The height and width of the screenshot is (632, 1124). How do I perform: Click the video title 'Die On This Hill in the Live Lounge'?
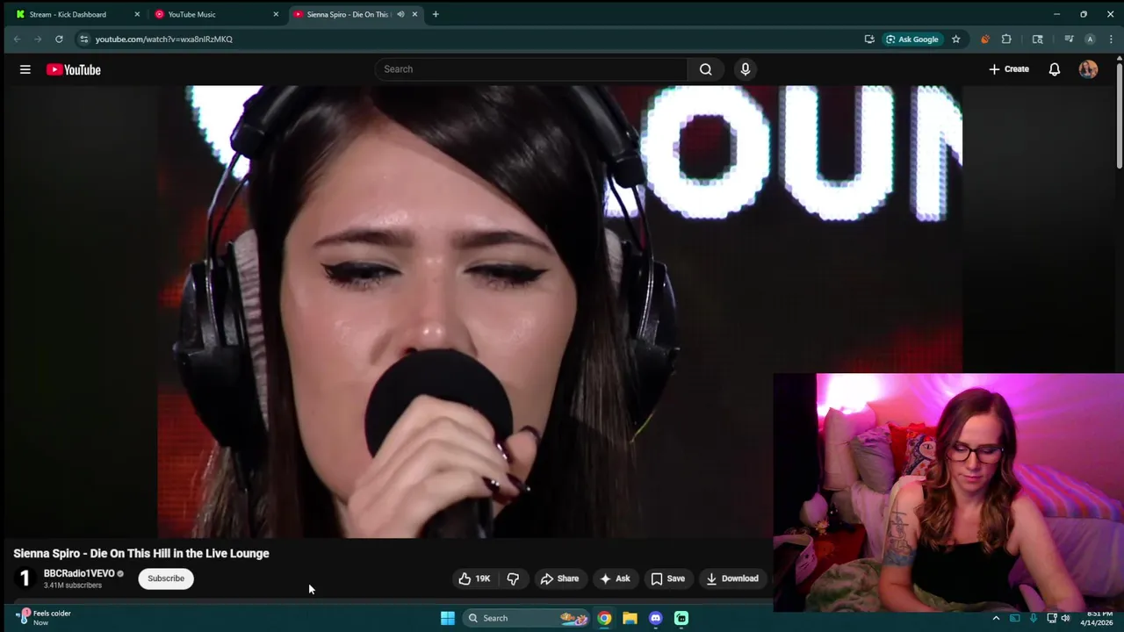point(141,554)
